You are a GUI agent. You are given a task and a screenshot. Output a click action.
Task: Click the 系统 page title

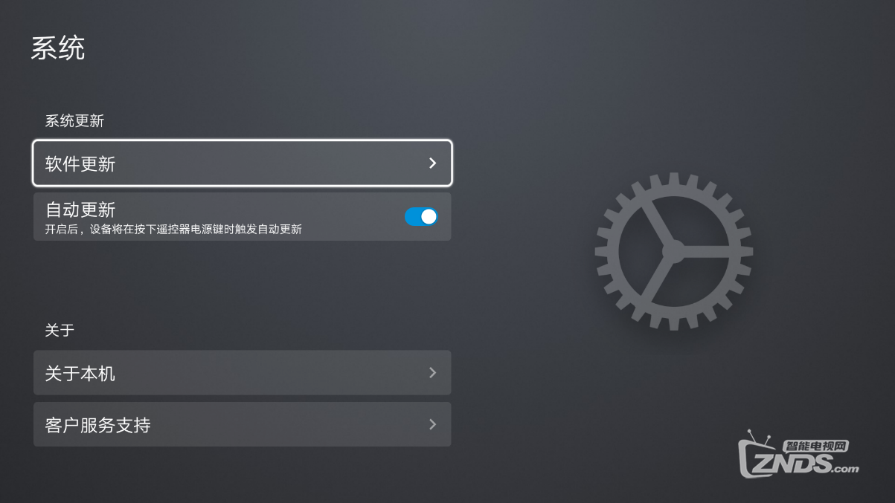coord(58,48)
